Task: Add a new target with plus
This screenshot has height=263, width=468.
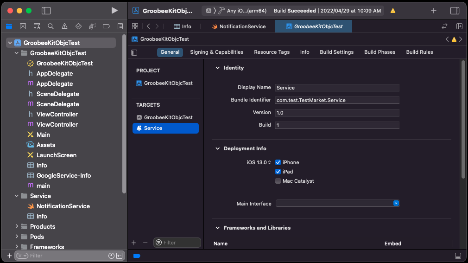Action: point(134,243)
